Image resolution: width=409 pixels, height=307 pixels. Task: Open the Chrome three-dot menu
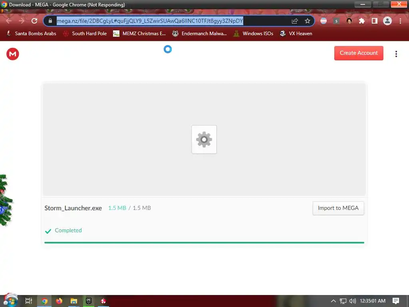click(x=400, y=21)
